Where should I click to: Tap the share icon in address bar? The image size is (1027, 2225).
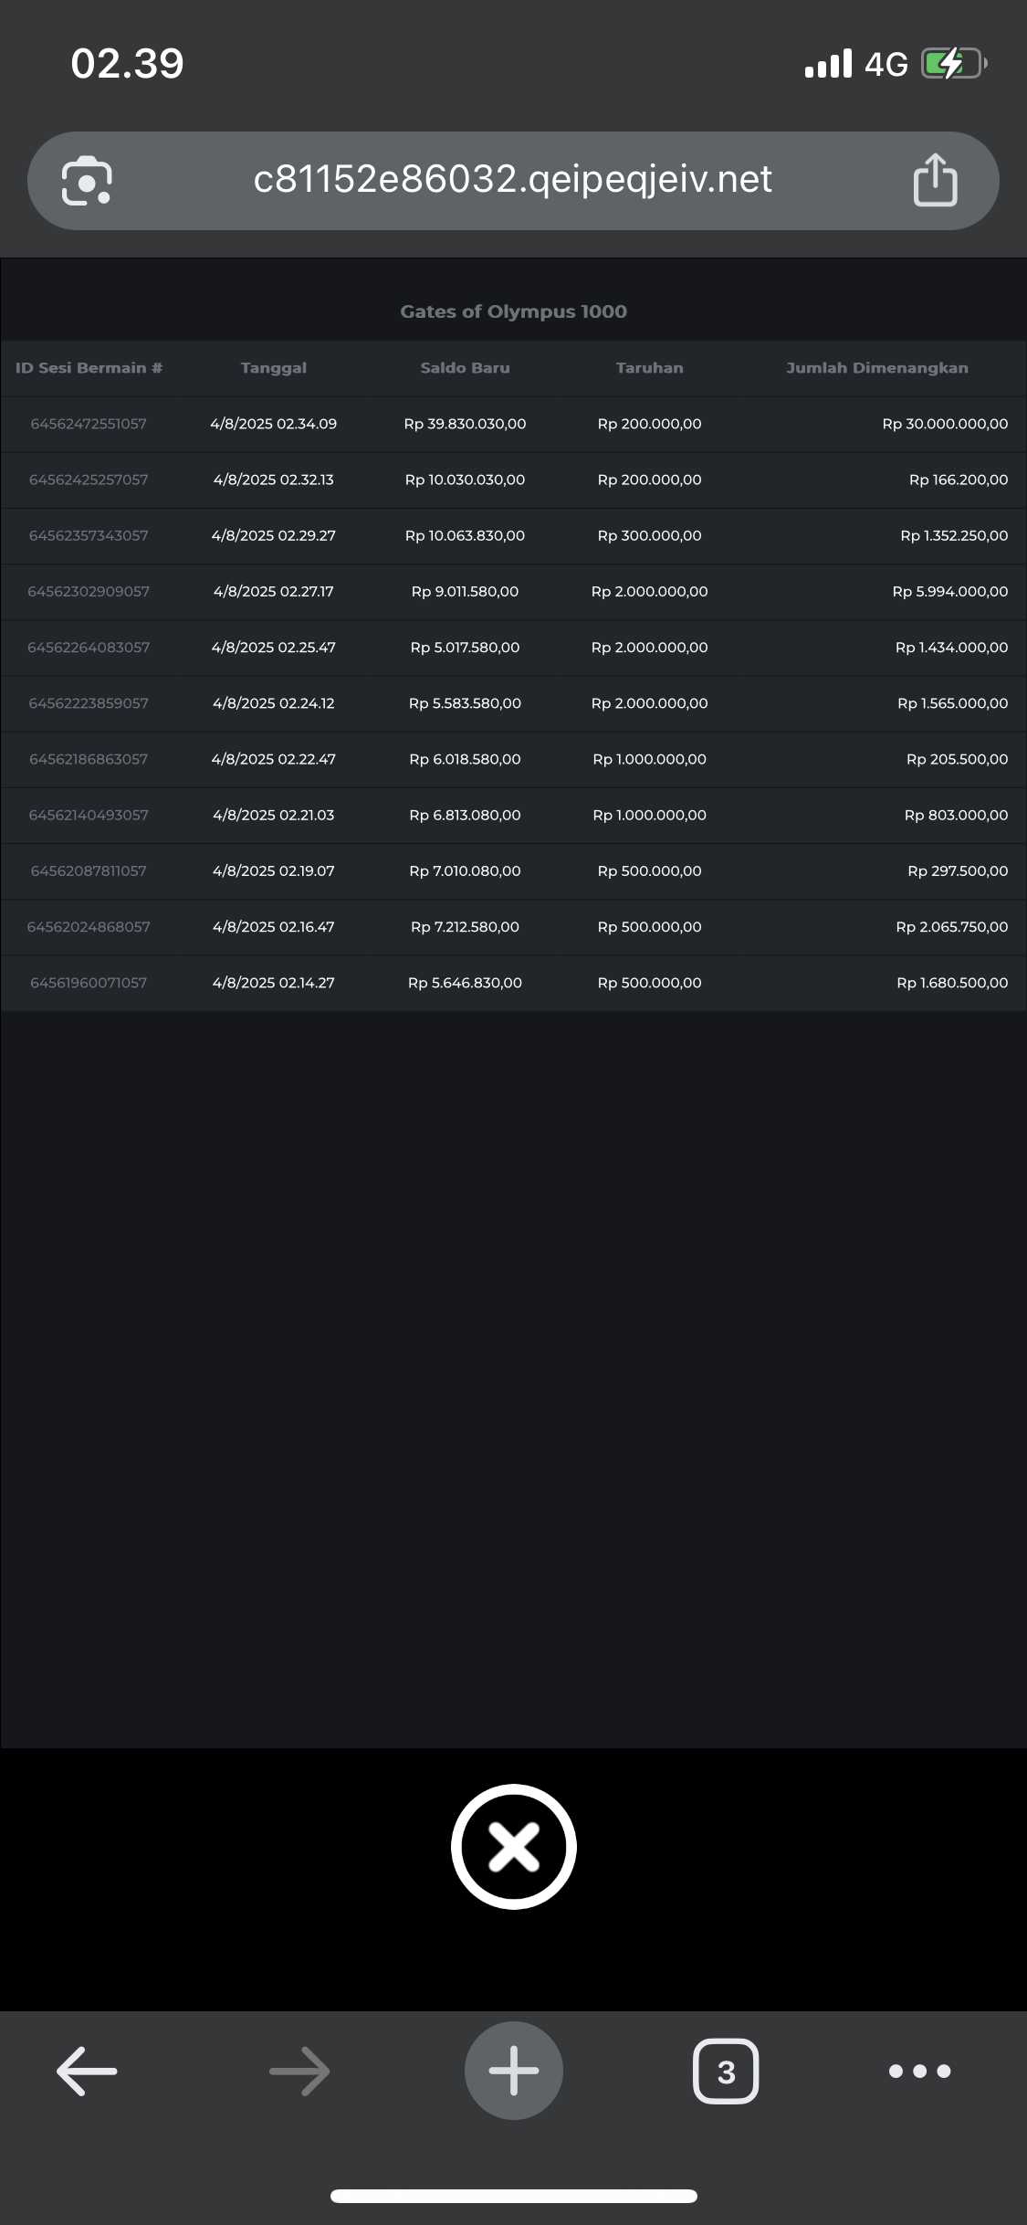935,180
